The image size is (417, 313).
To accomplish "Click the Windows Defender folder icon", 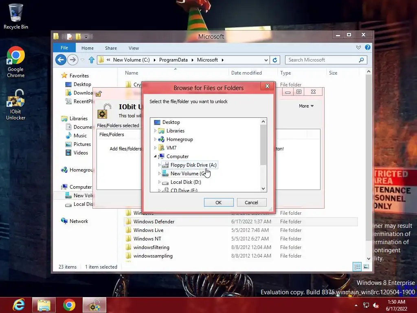I will 128,221.
